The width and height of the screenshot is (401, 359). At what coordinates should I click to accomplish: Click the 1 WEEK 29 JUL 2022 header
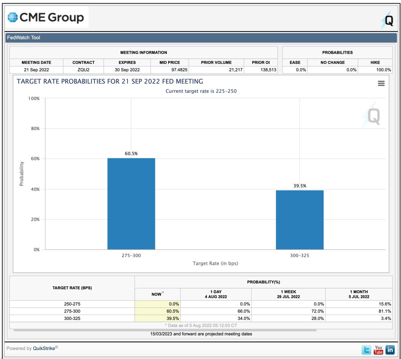(x=288, y=294)
